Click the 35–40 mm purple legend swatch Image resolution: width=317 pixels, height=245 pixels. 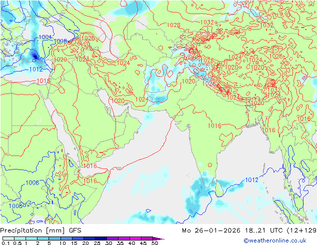123,238
